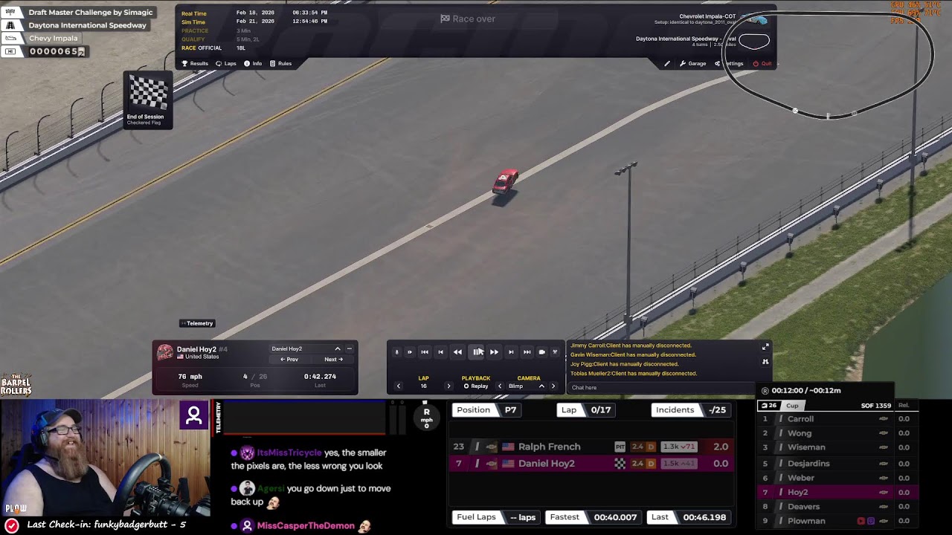Click the Fuel Laps readout
Image resolution: width=952 pixels, height=535 pixels.
[496, 517]
